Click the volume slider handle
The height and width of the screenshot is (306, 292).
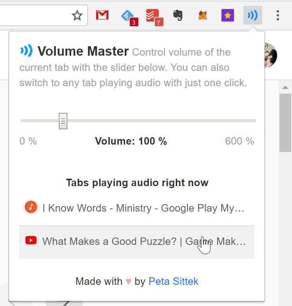click(63, 121)
